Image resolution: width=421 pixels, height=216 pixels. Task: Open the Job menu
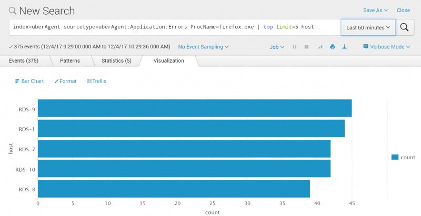[x=277, y=47]
